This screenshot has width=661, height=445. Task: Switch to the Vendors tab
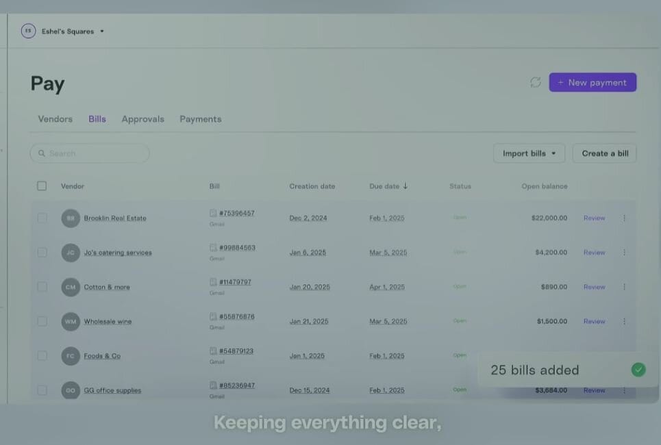pos(55,119)
